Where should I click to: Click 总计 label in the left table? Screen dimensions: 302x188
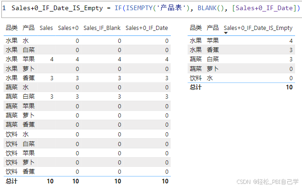tap(12, 181)
